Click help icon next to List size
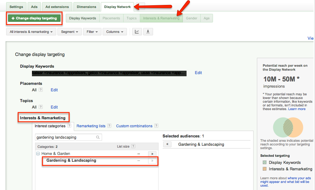Screen dimensions: 315x190 tap(133, 147)
